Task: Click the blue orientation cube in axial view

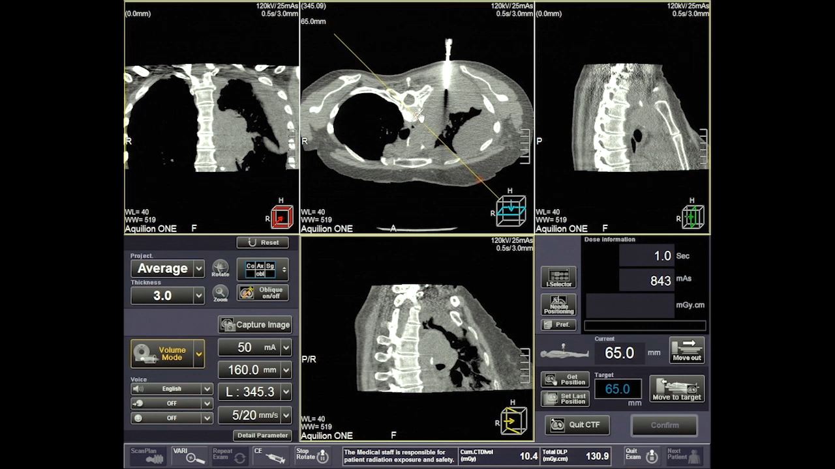Action: click(511, 210)
